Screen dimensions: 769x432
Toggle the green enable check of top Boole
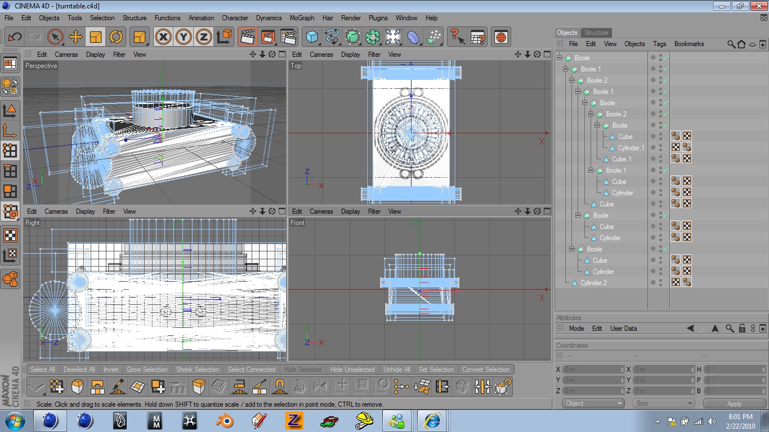[666, 57]
